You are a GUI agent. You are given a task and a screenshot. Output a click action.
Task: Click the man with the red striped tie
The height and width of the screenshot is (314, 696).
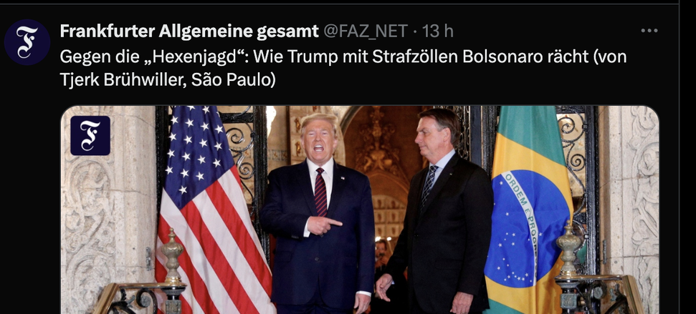click(319, 212)
